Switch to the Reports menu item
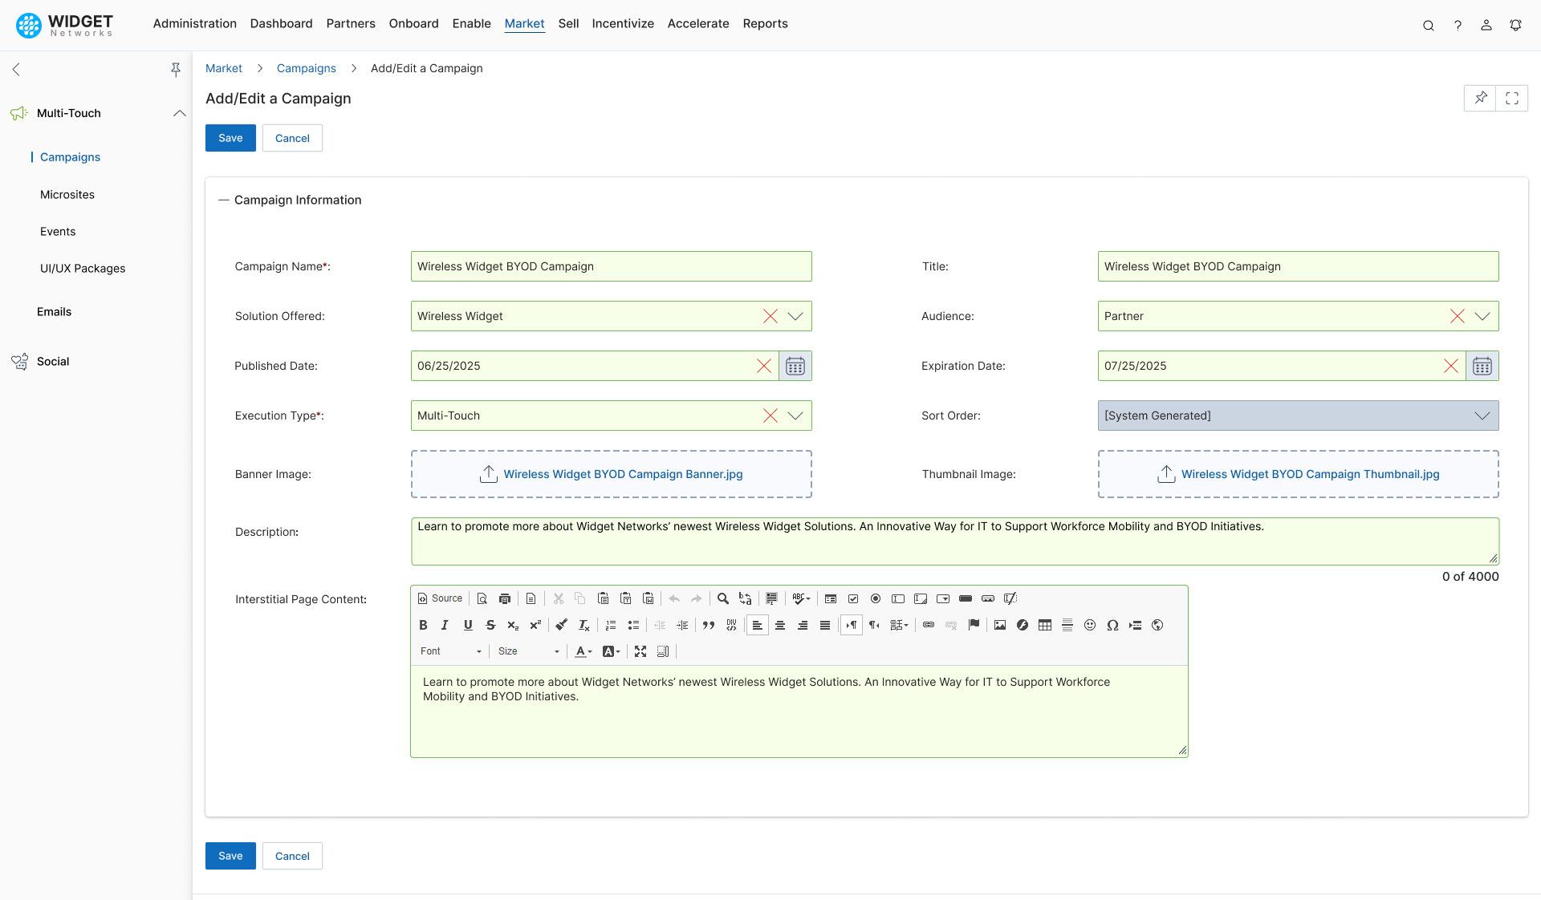 click(x=765, y=23)
